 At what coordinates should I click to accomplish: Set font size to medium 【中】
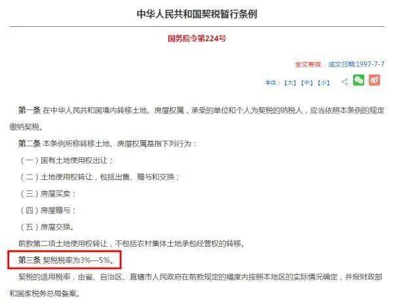click(307, 82)
